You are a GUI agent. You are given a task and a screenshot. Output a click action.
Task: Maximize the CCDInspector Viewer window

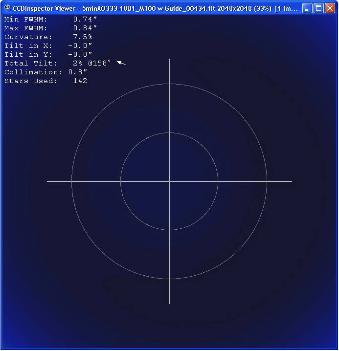pyautogui.click(x=318, y=8)
